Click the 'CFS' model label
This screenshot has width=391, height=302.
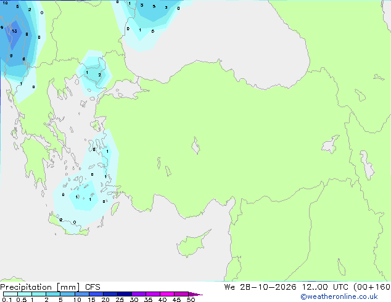(93, 287)
